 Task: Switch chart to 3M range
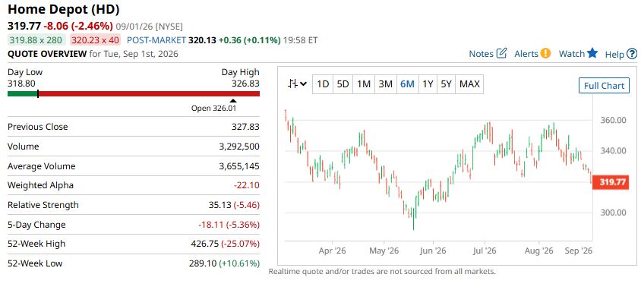[x=386, y=84]
